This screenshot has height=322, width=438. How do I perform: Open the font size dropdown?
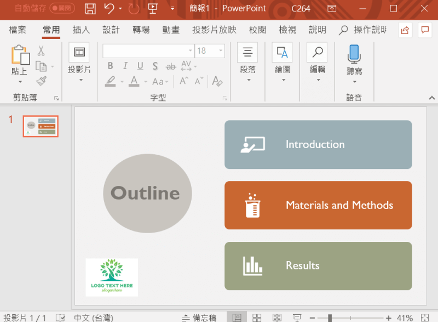tap(221, 50)
